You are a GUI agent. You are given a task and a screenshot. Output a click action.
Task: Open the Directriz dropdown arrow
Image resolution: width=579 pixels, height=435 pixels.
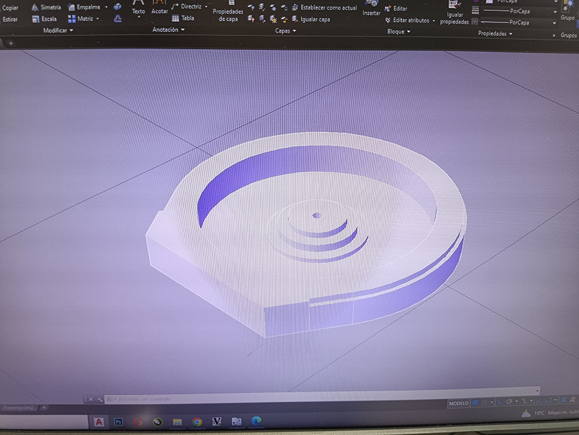tap(206, 6)
